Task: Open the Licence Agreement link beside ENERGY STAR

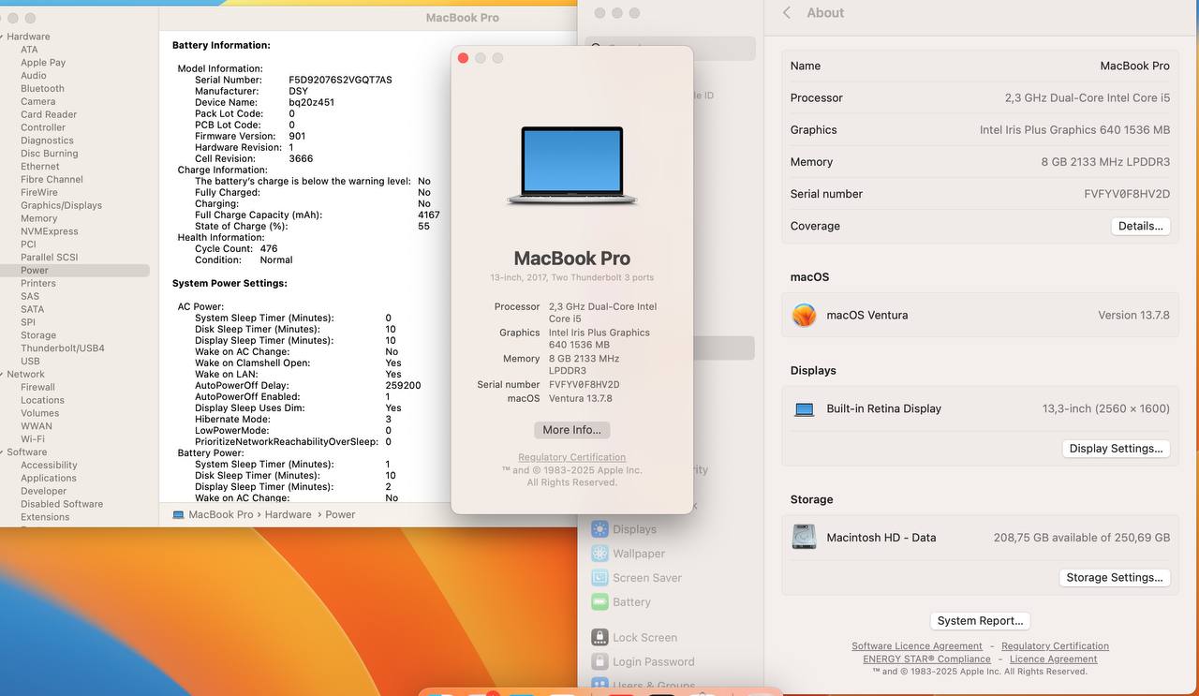Action: tap(1054, 659)
